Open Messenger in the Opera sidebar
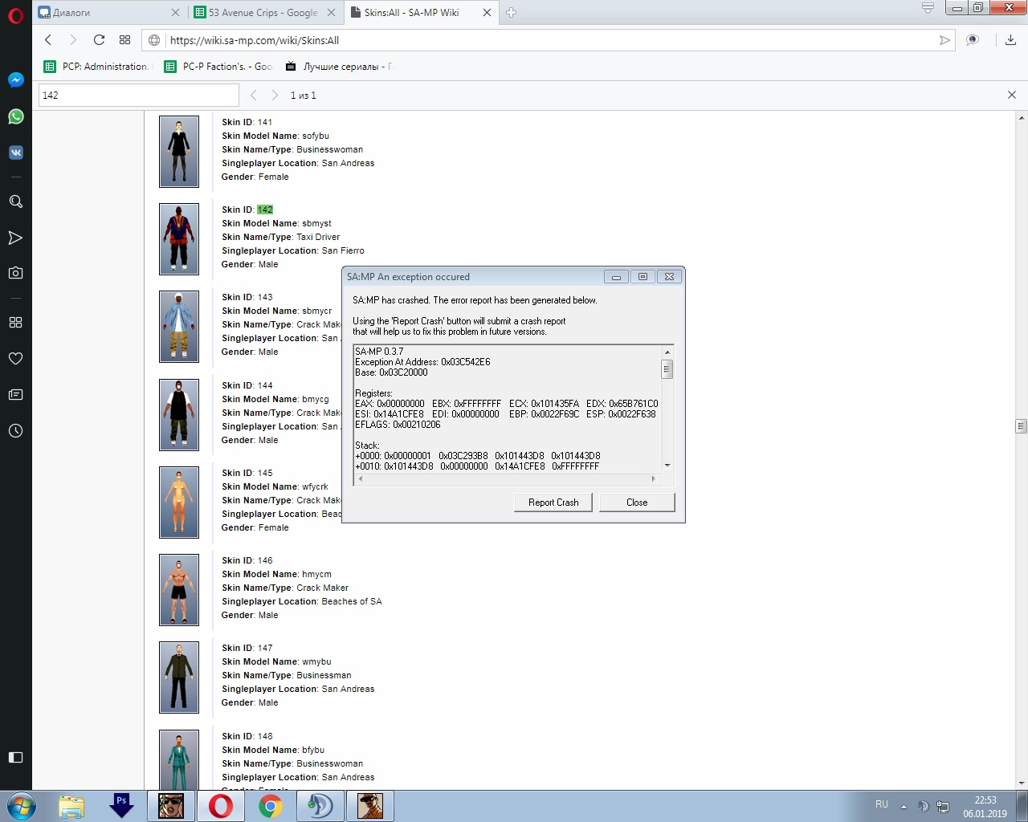 pos(15,80)
